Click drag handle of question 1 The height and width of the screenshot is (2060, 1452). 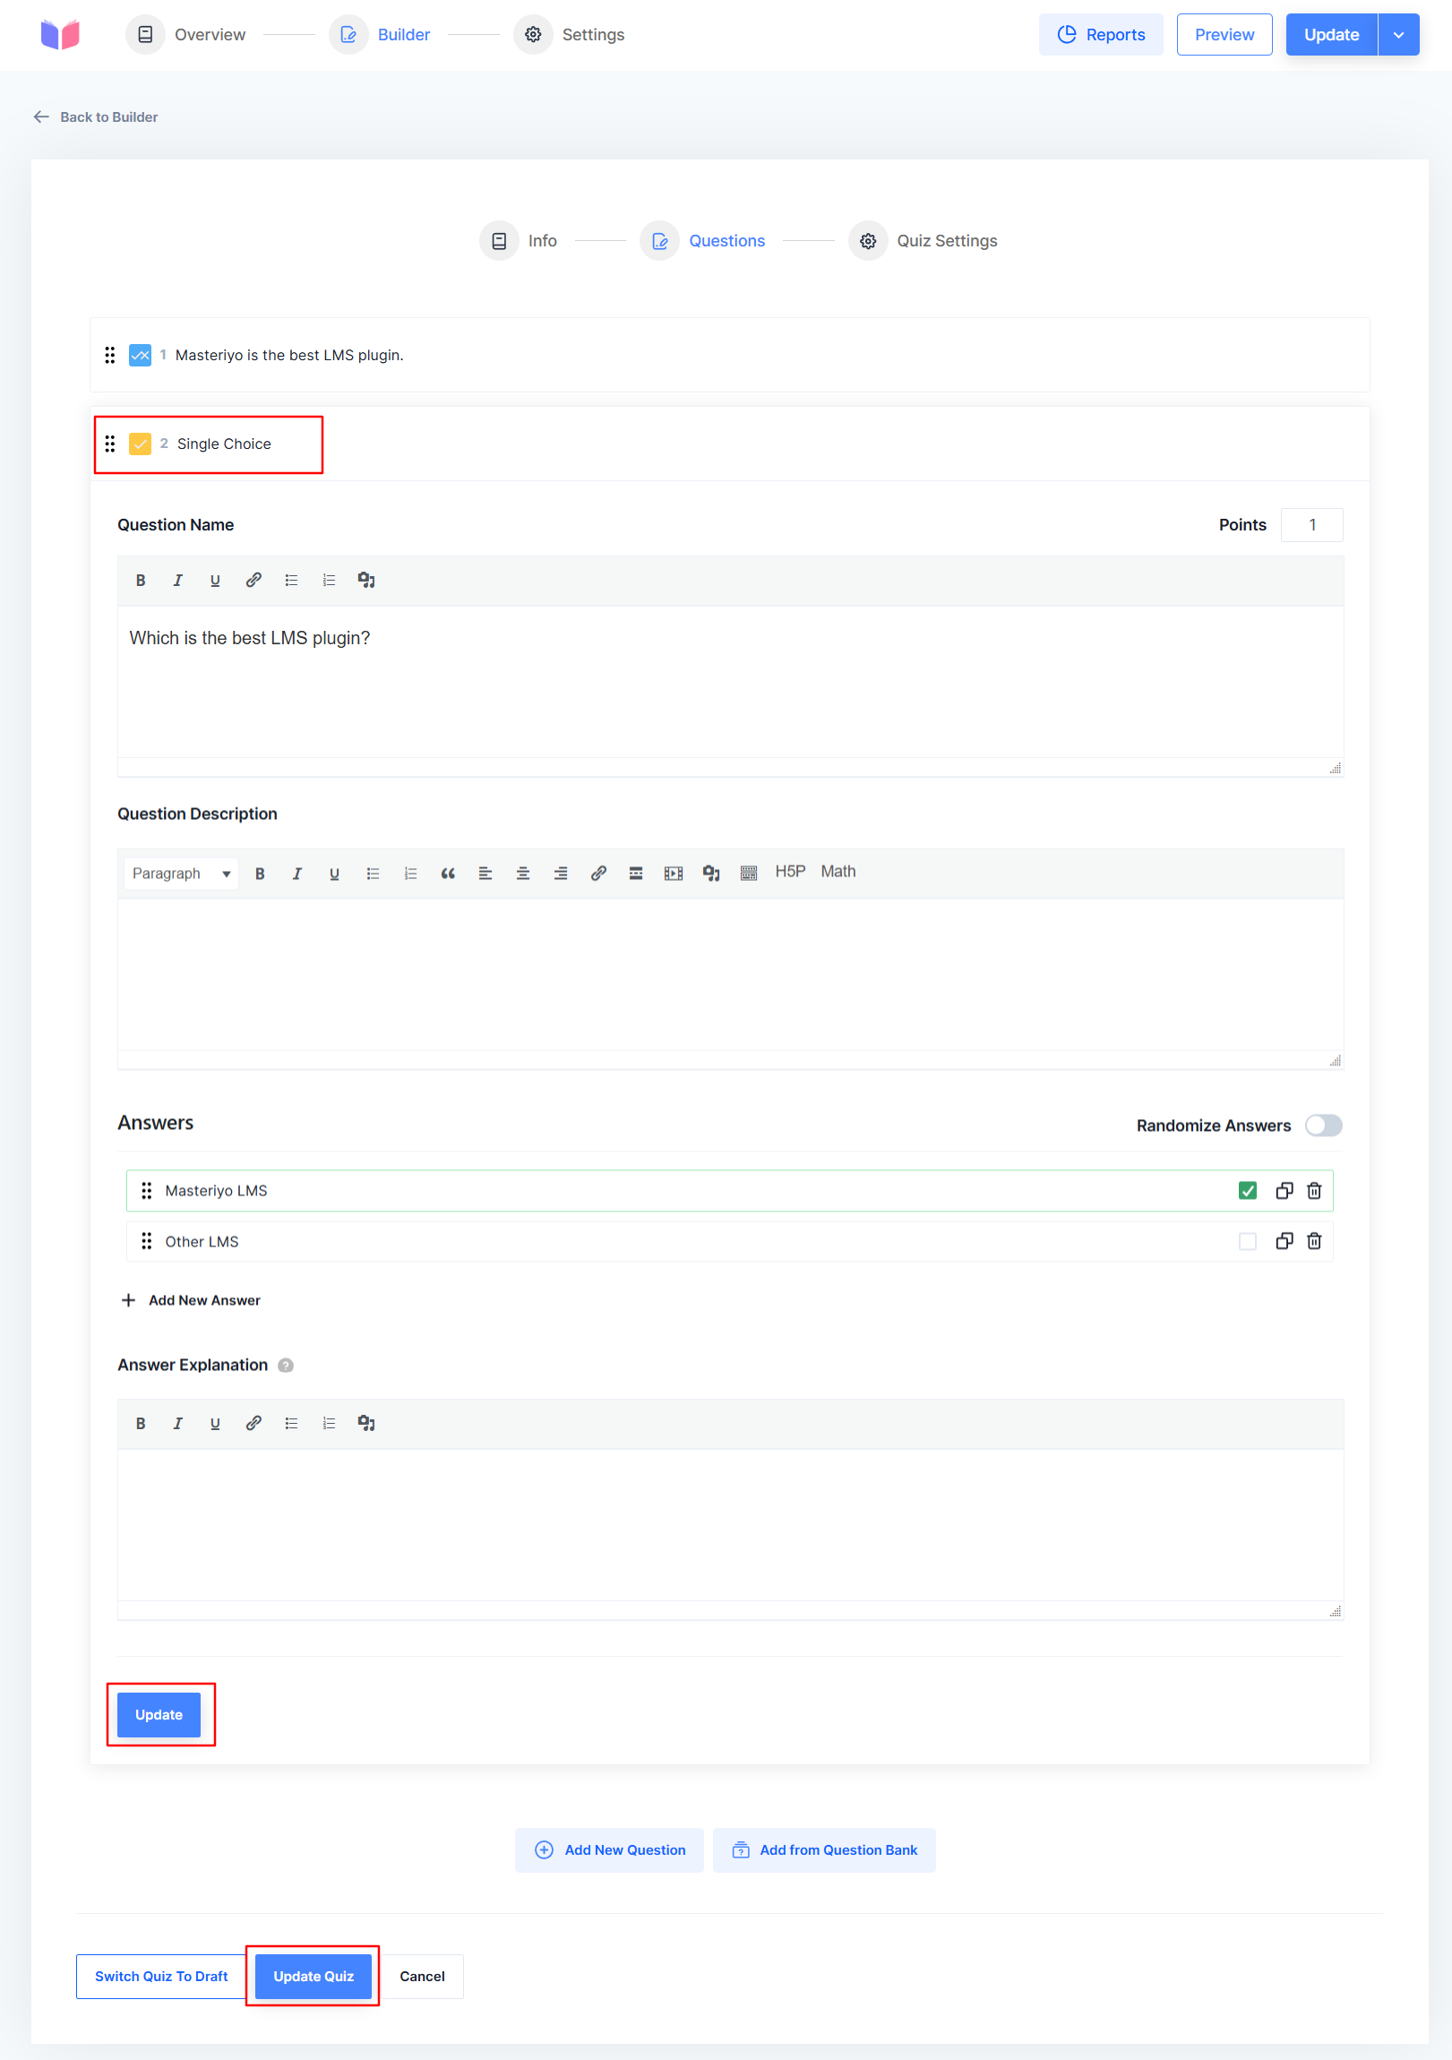click(x=109, y=356)
